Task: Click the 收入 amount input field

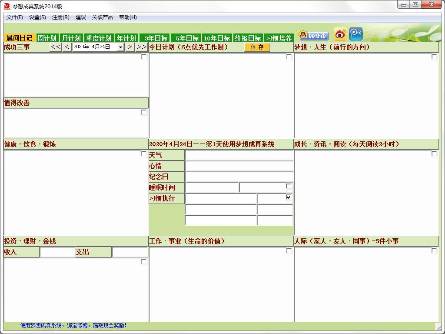Action: coord(57,252)
